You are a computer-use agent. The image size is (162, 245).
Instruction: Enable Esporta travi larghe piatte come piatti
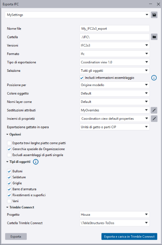9,143
